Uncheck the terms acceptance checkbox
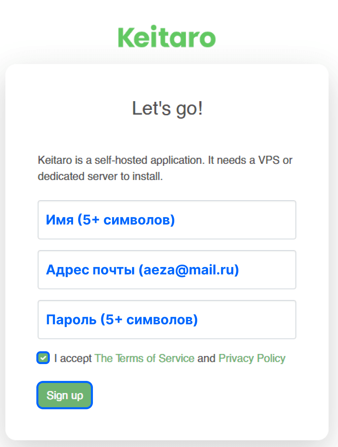Viewport: 338px width, 447px height. coord(43,358)
